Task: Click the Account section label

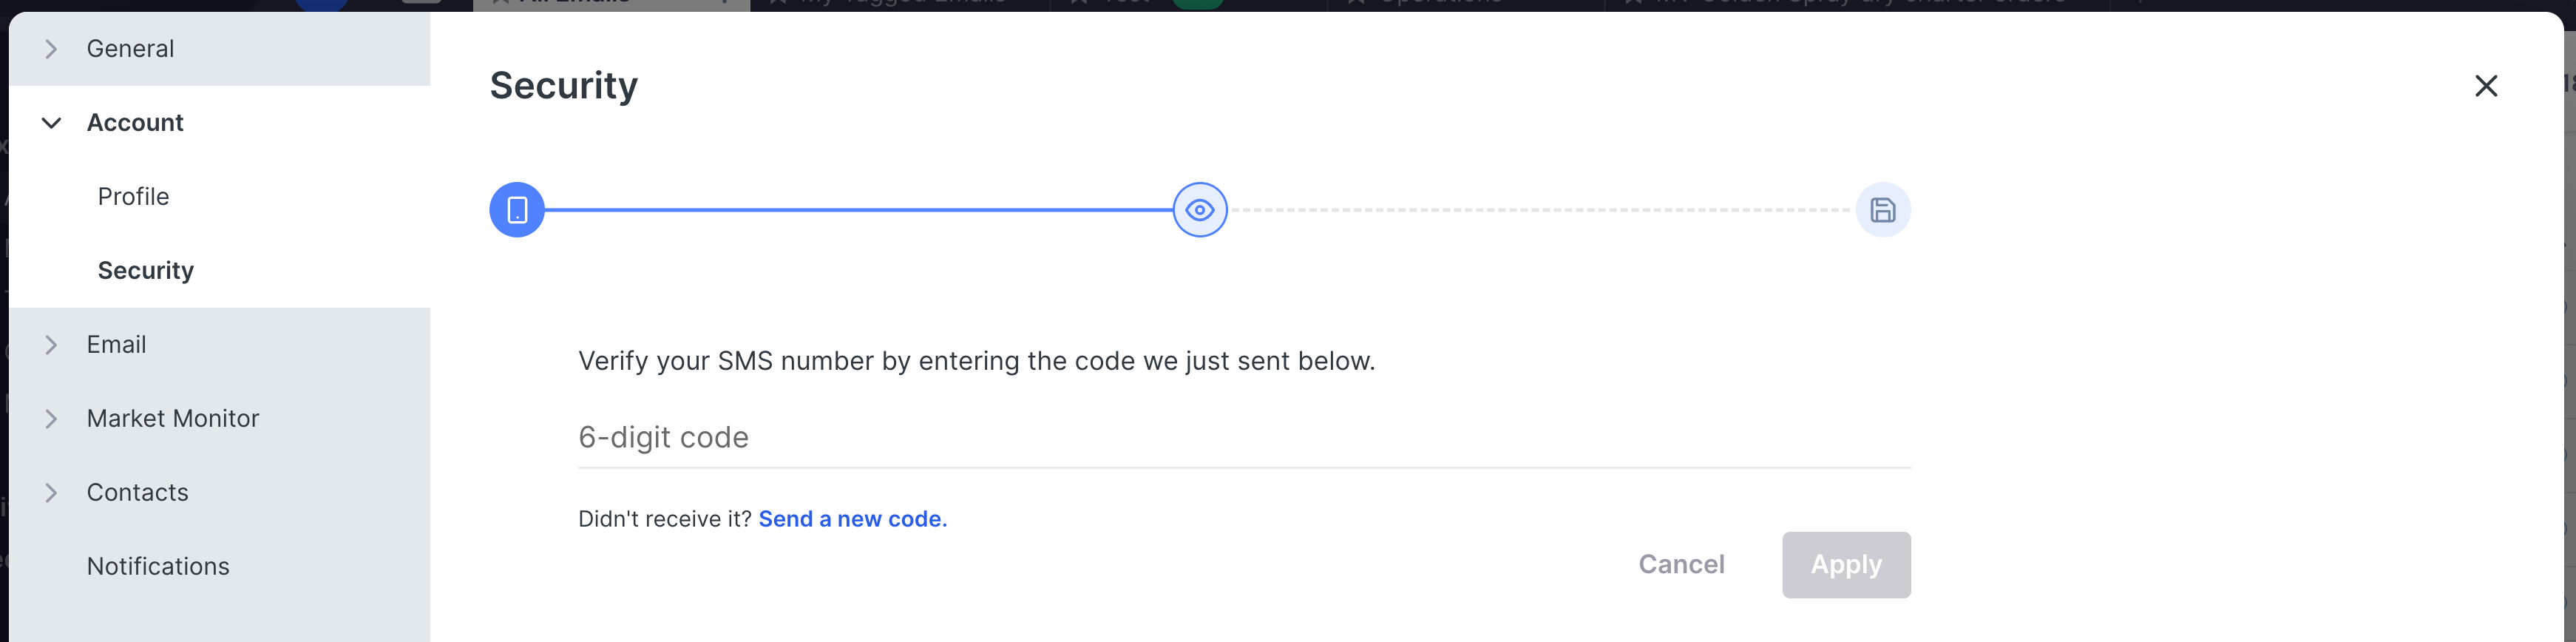Action: 135,123
